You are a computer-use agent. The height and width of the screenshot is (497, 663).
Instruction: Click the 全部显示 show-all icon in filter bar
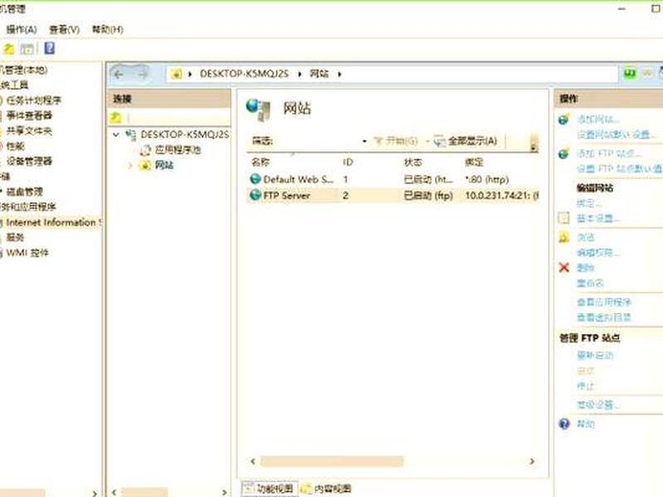coord(440,141)
